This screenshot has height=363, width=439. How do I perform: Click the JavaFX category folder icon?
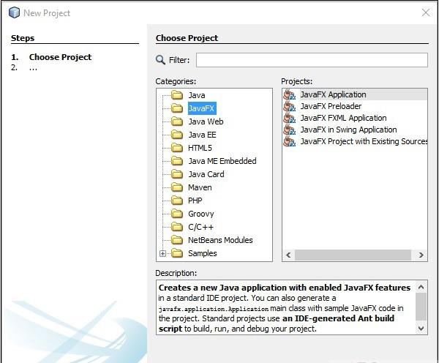point(177,108)
